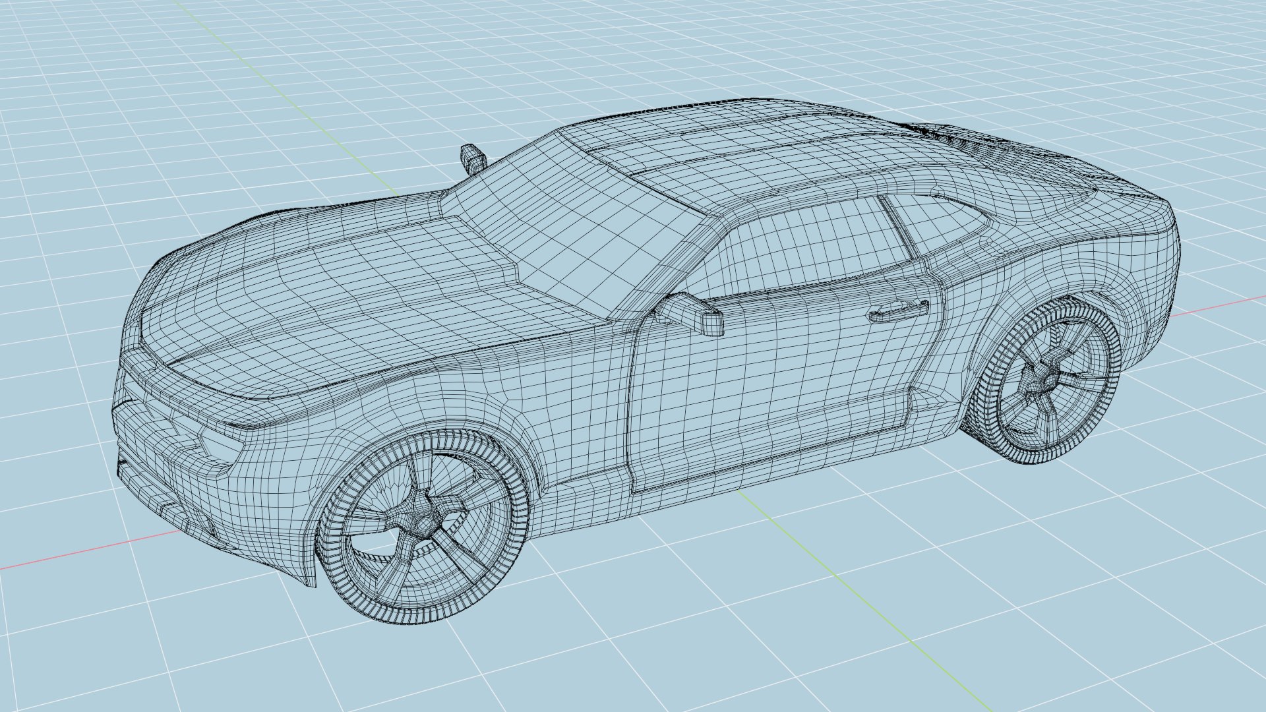Screen dimensions: 1266x712
Task: Select the door handle on the car door
Action: (898, 311)
